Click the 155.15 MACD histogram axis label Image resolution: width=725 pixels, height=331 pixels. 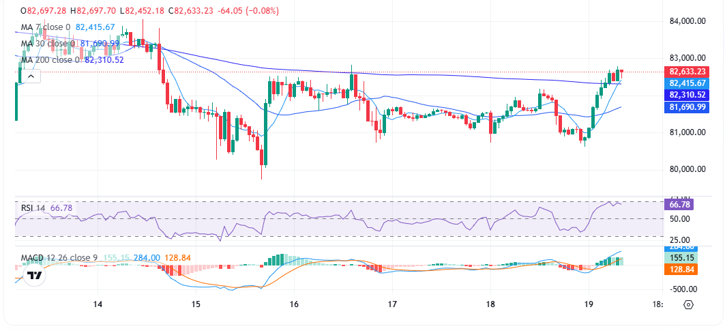pyautogui.click(x=681, y=258)
